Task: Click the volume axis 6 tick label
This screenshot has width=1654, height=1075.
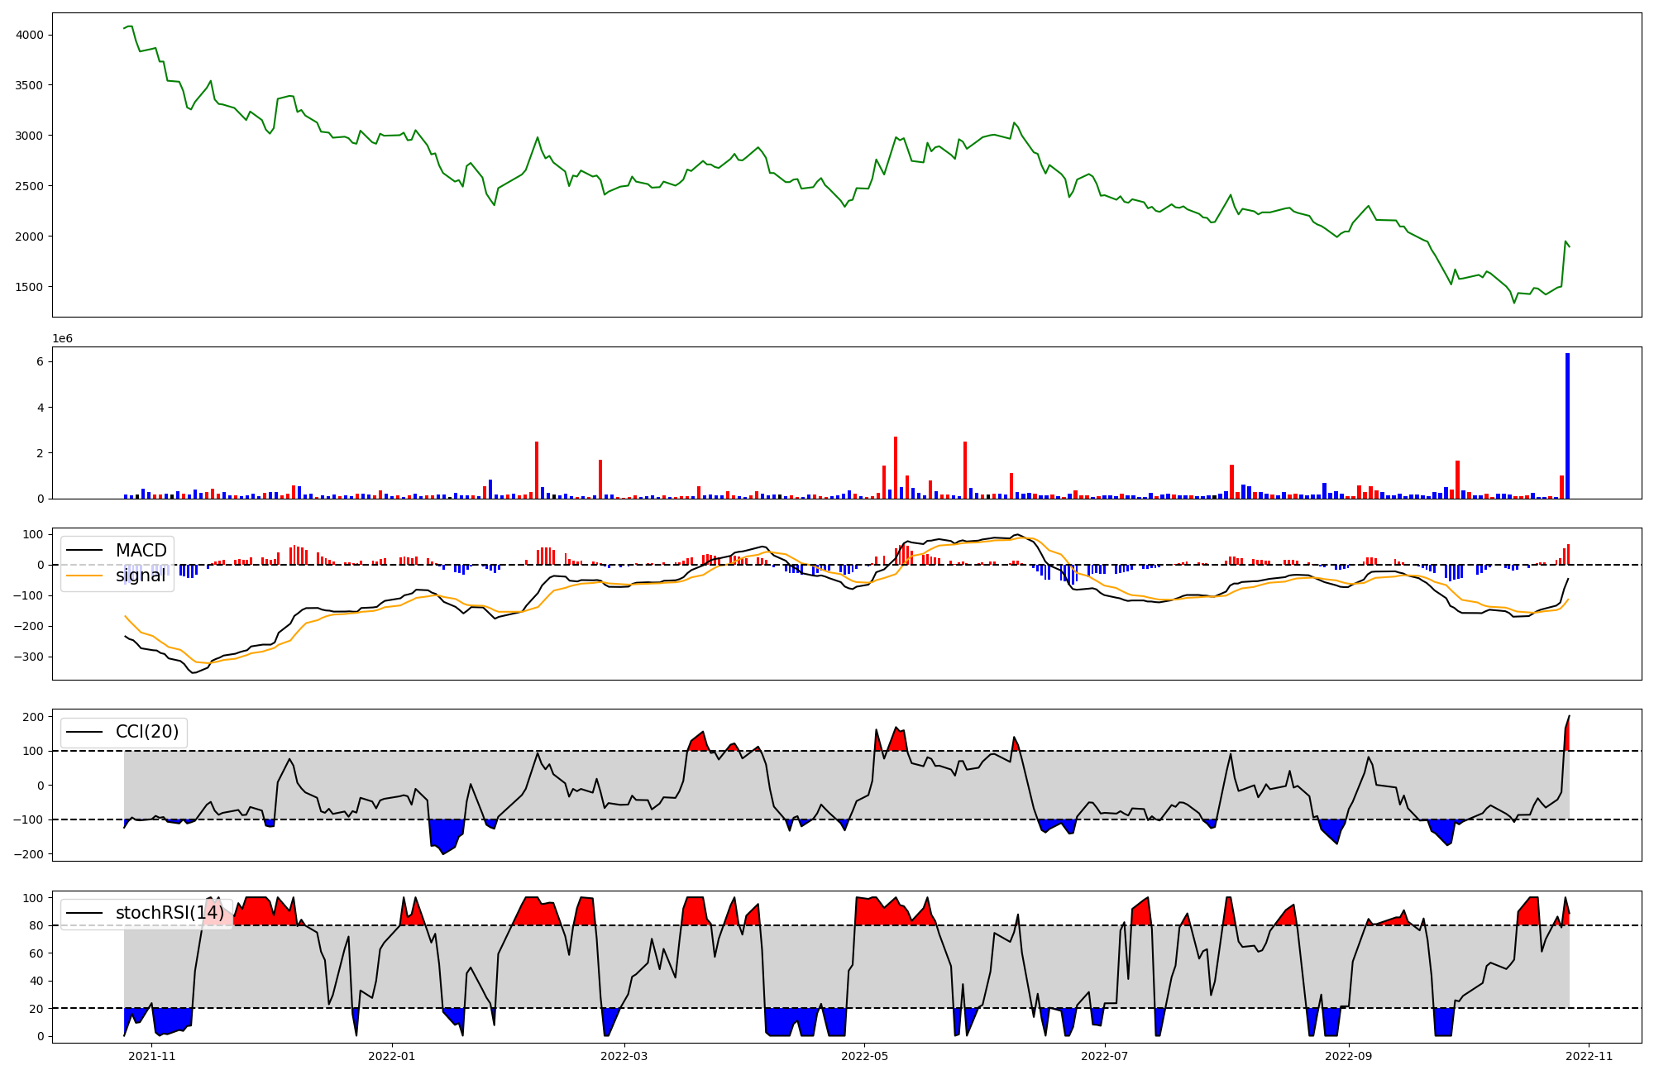Action: tap(40, 361)
